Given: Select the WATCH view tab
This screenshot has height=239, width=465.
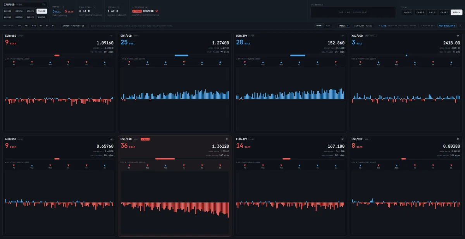Looking at the screenshot, I should pos(456,12).
